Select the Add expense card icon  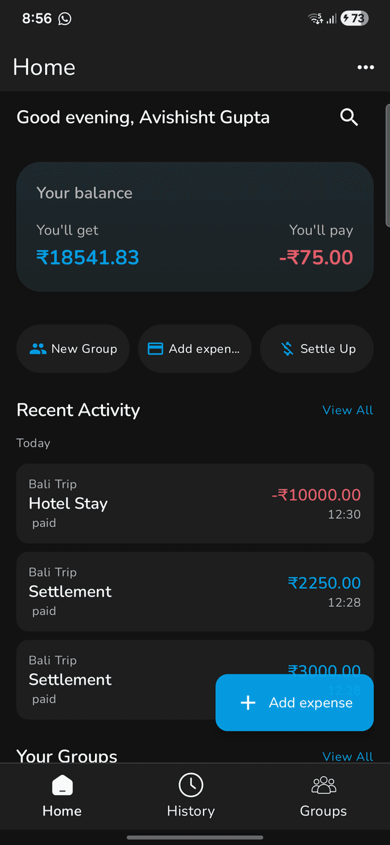157,348
